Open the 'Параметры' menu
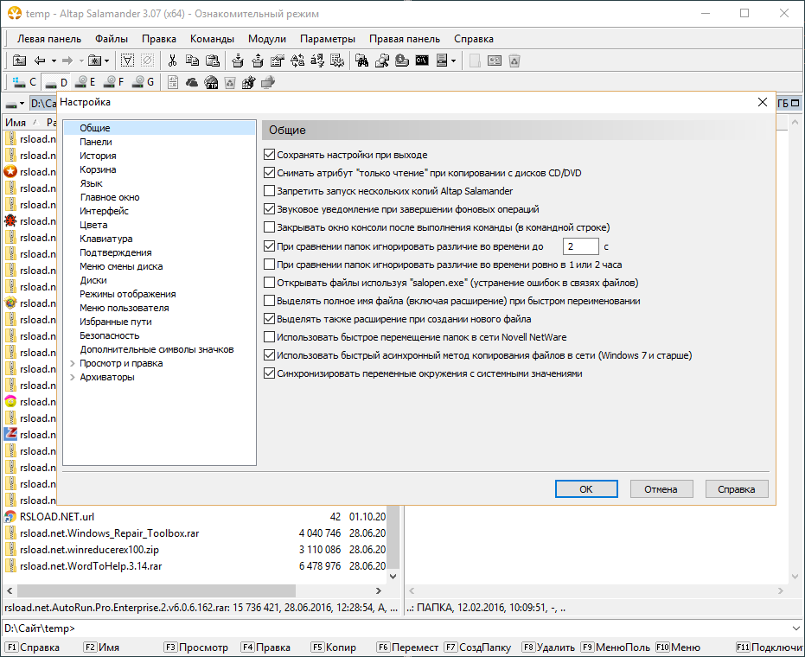805x657 pixels. [x=328, y=39]
